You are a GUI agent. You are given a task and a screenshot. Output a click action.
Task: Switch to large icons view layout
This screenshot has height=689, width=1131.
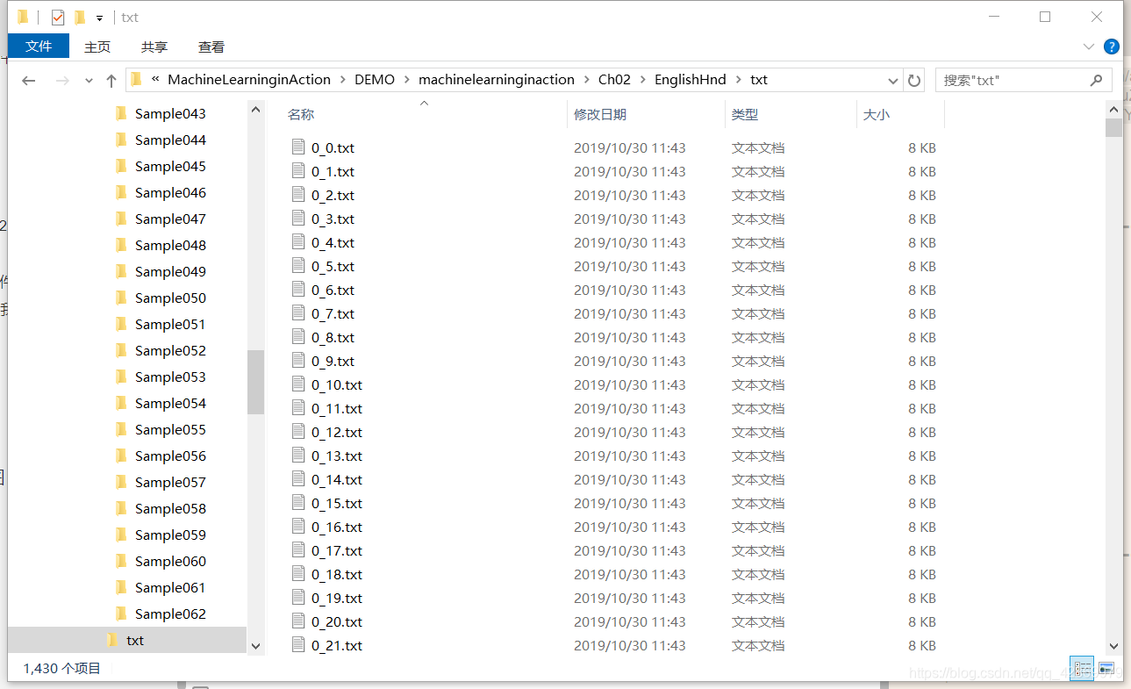point(1106,669)
